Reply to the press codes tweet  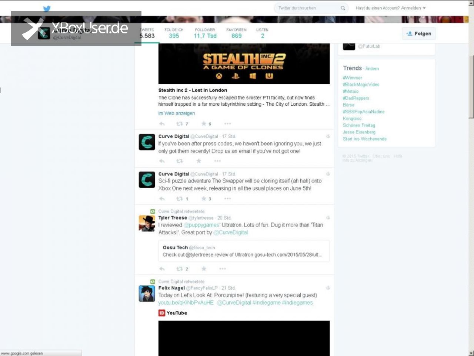[x=162, y=161]
